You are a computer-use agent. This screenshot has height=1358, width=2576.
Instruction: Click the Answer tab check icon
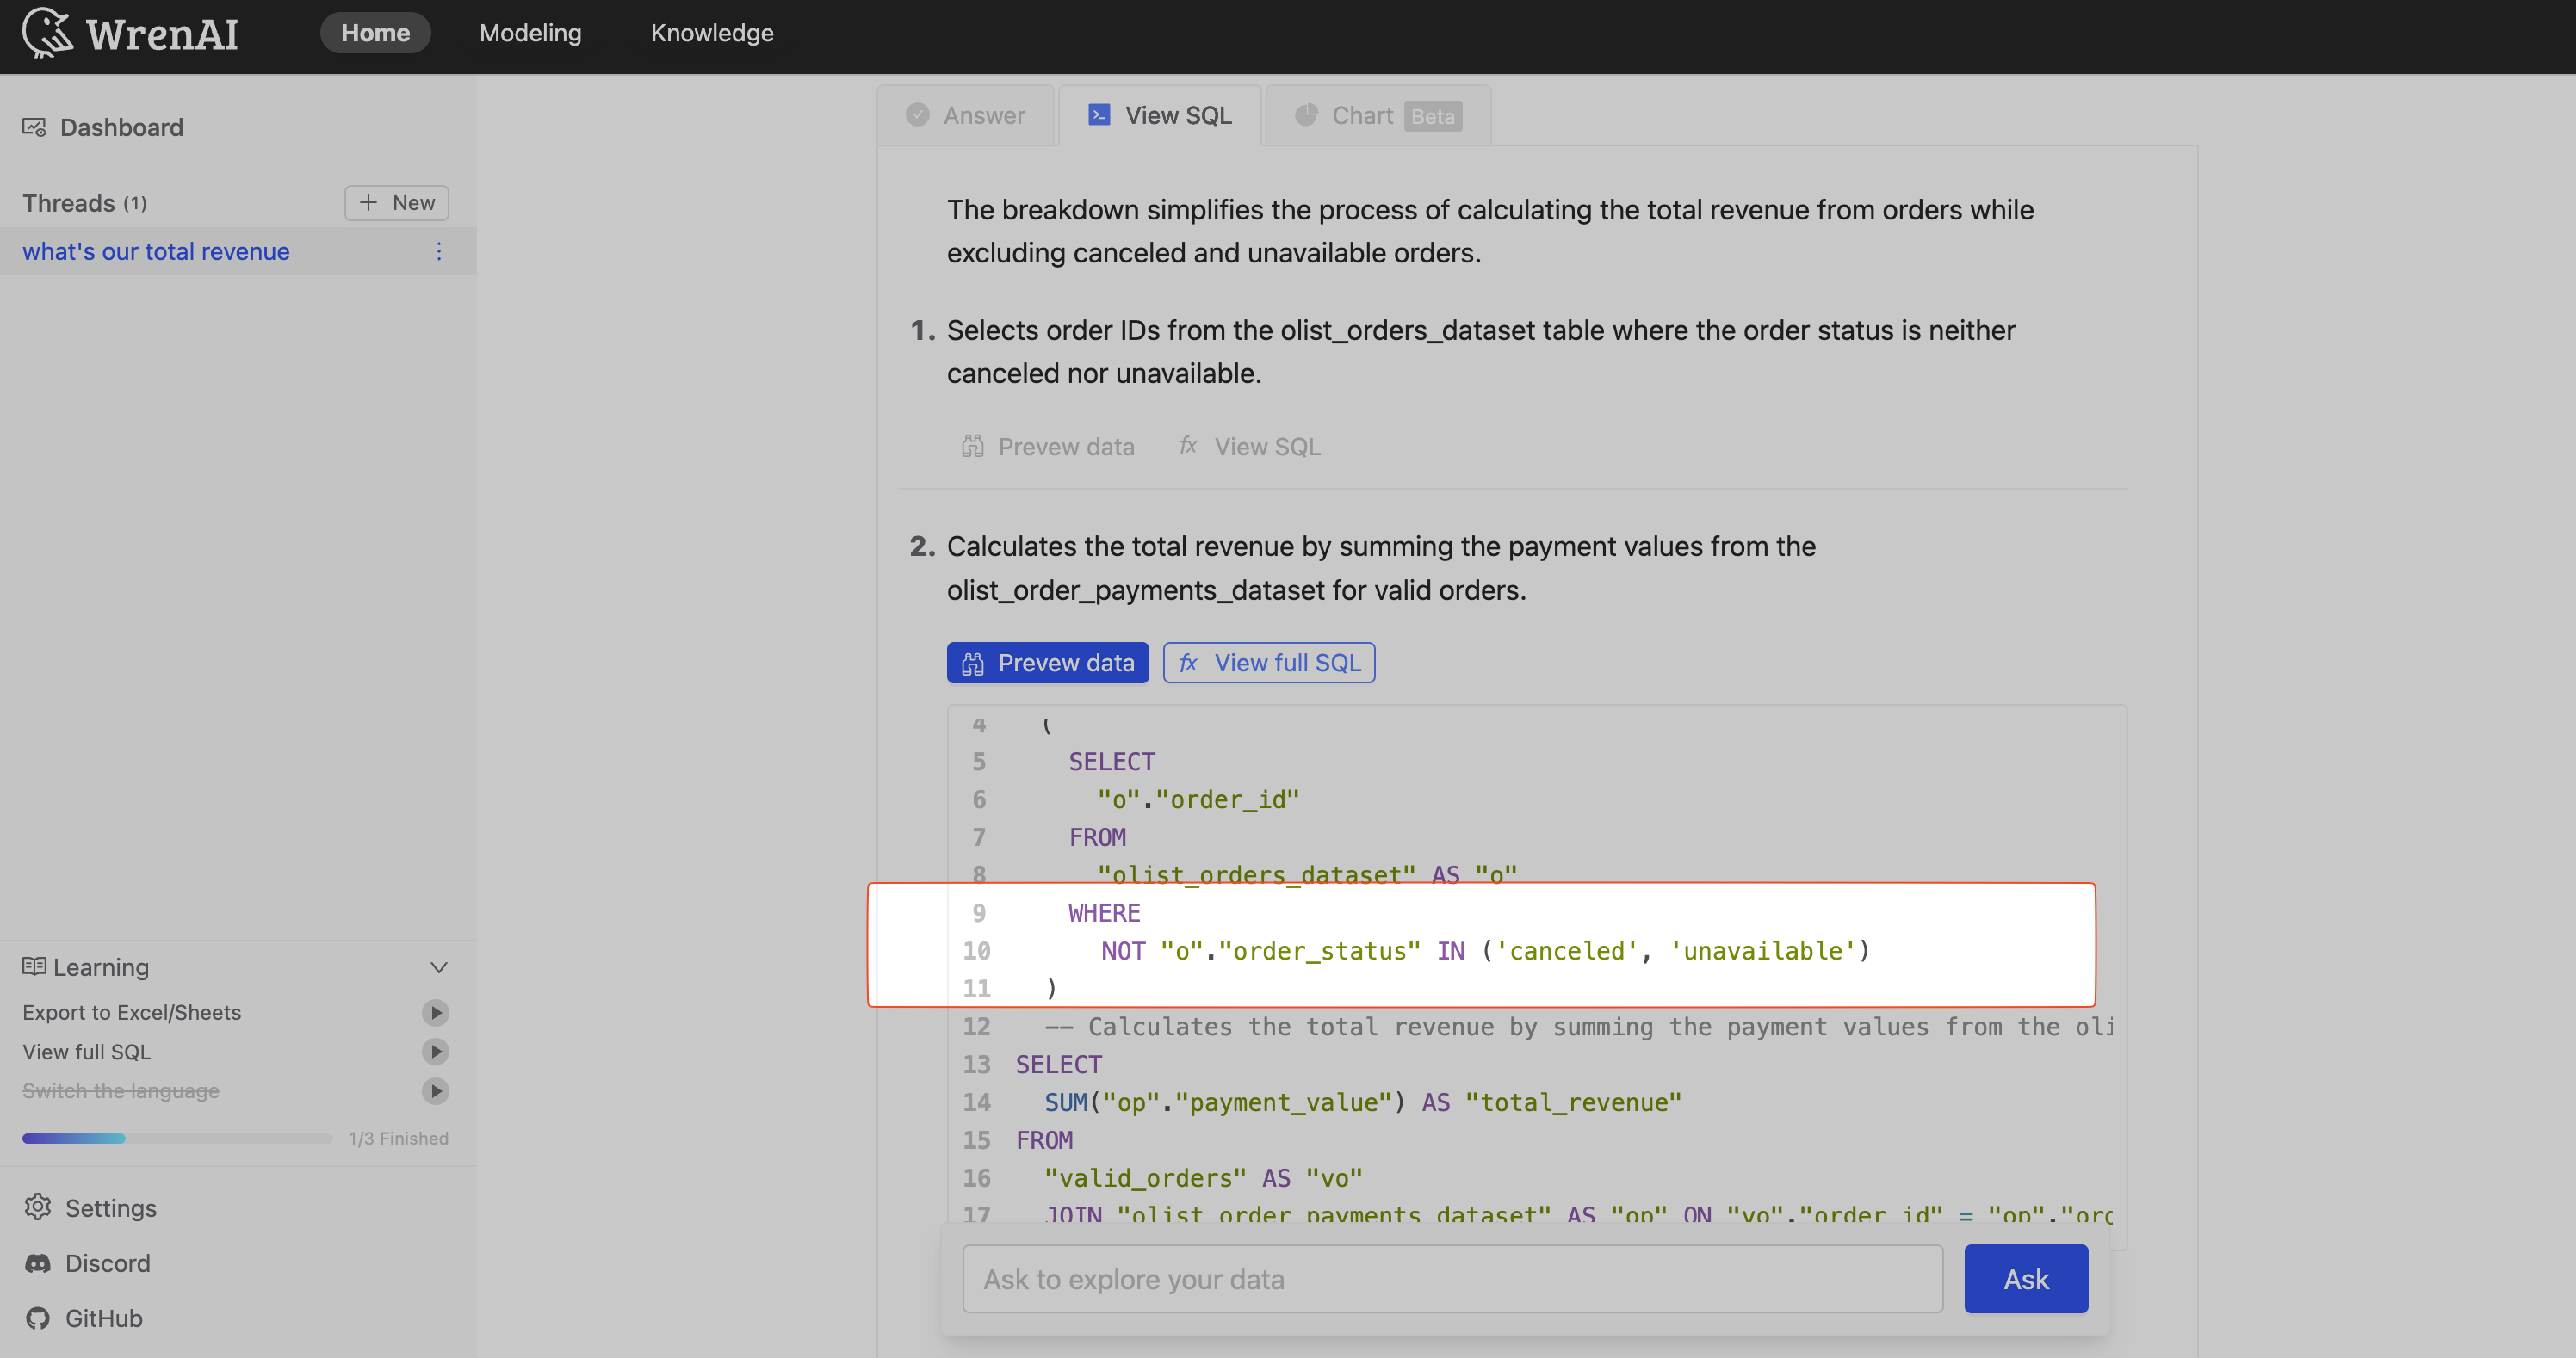(x=917, y=115)
